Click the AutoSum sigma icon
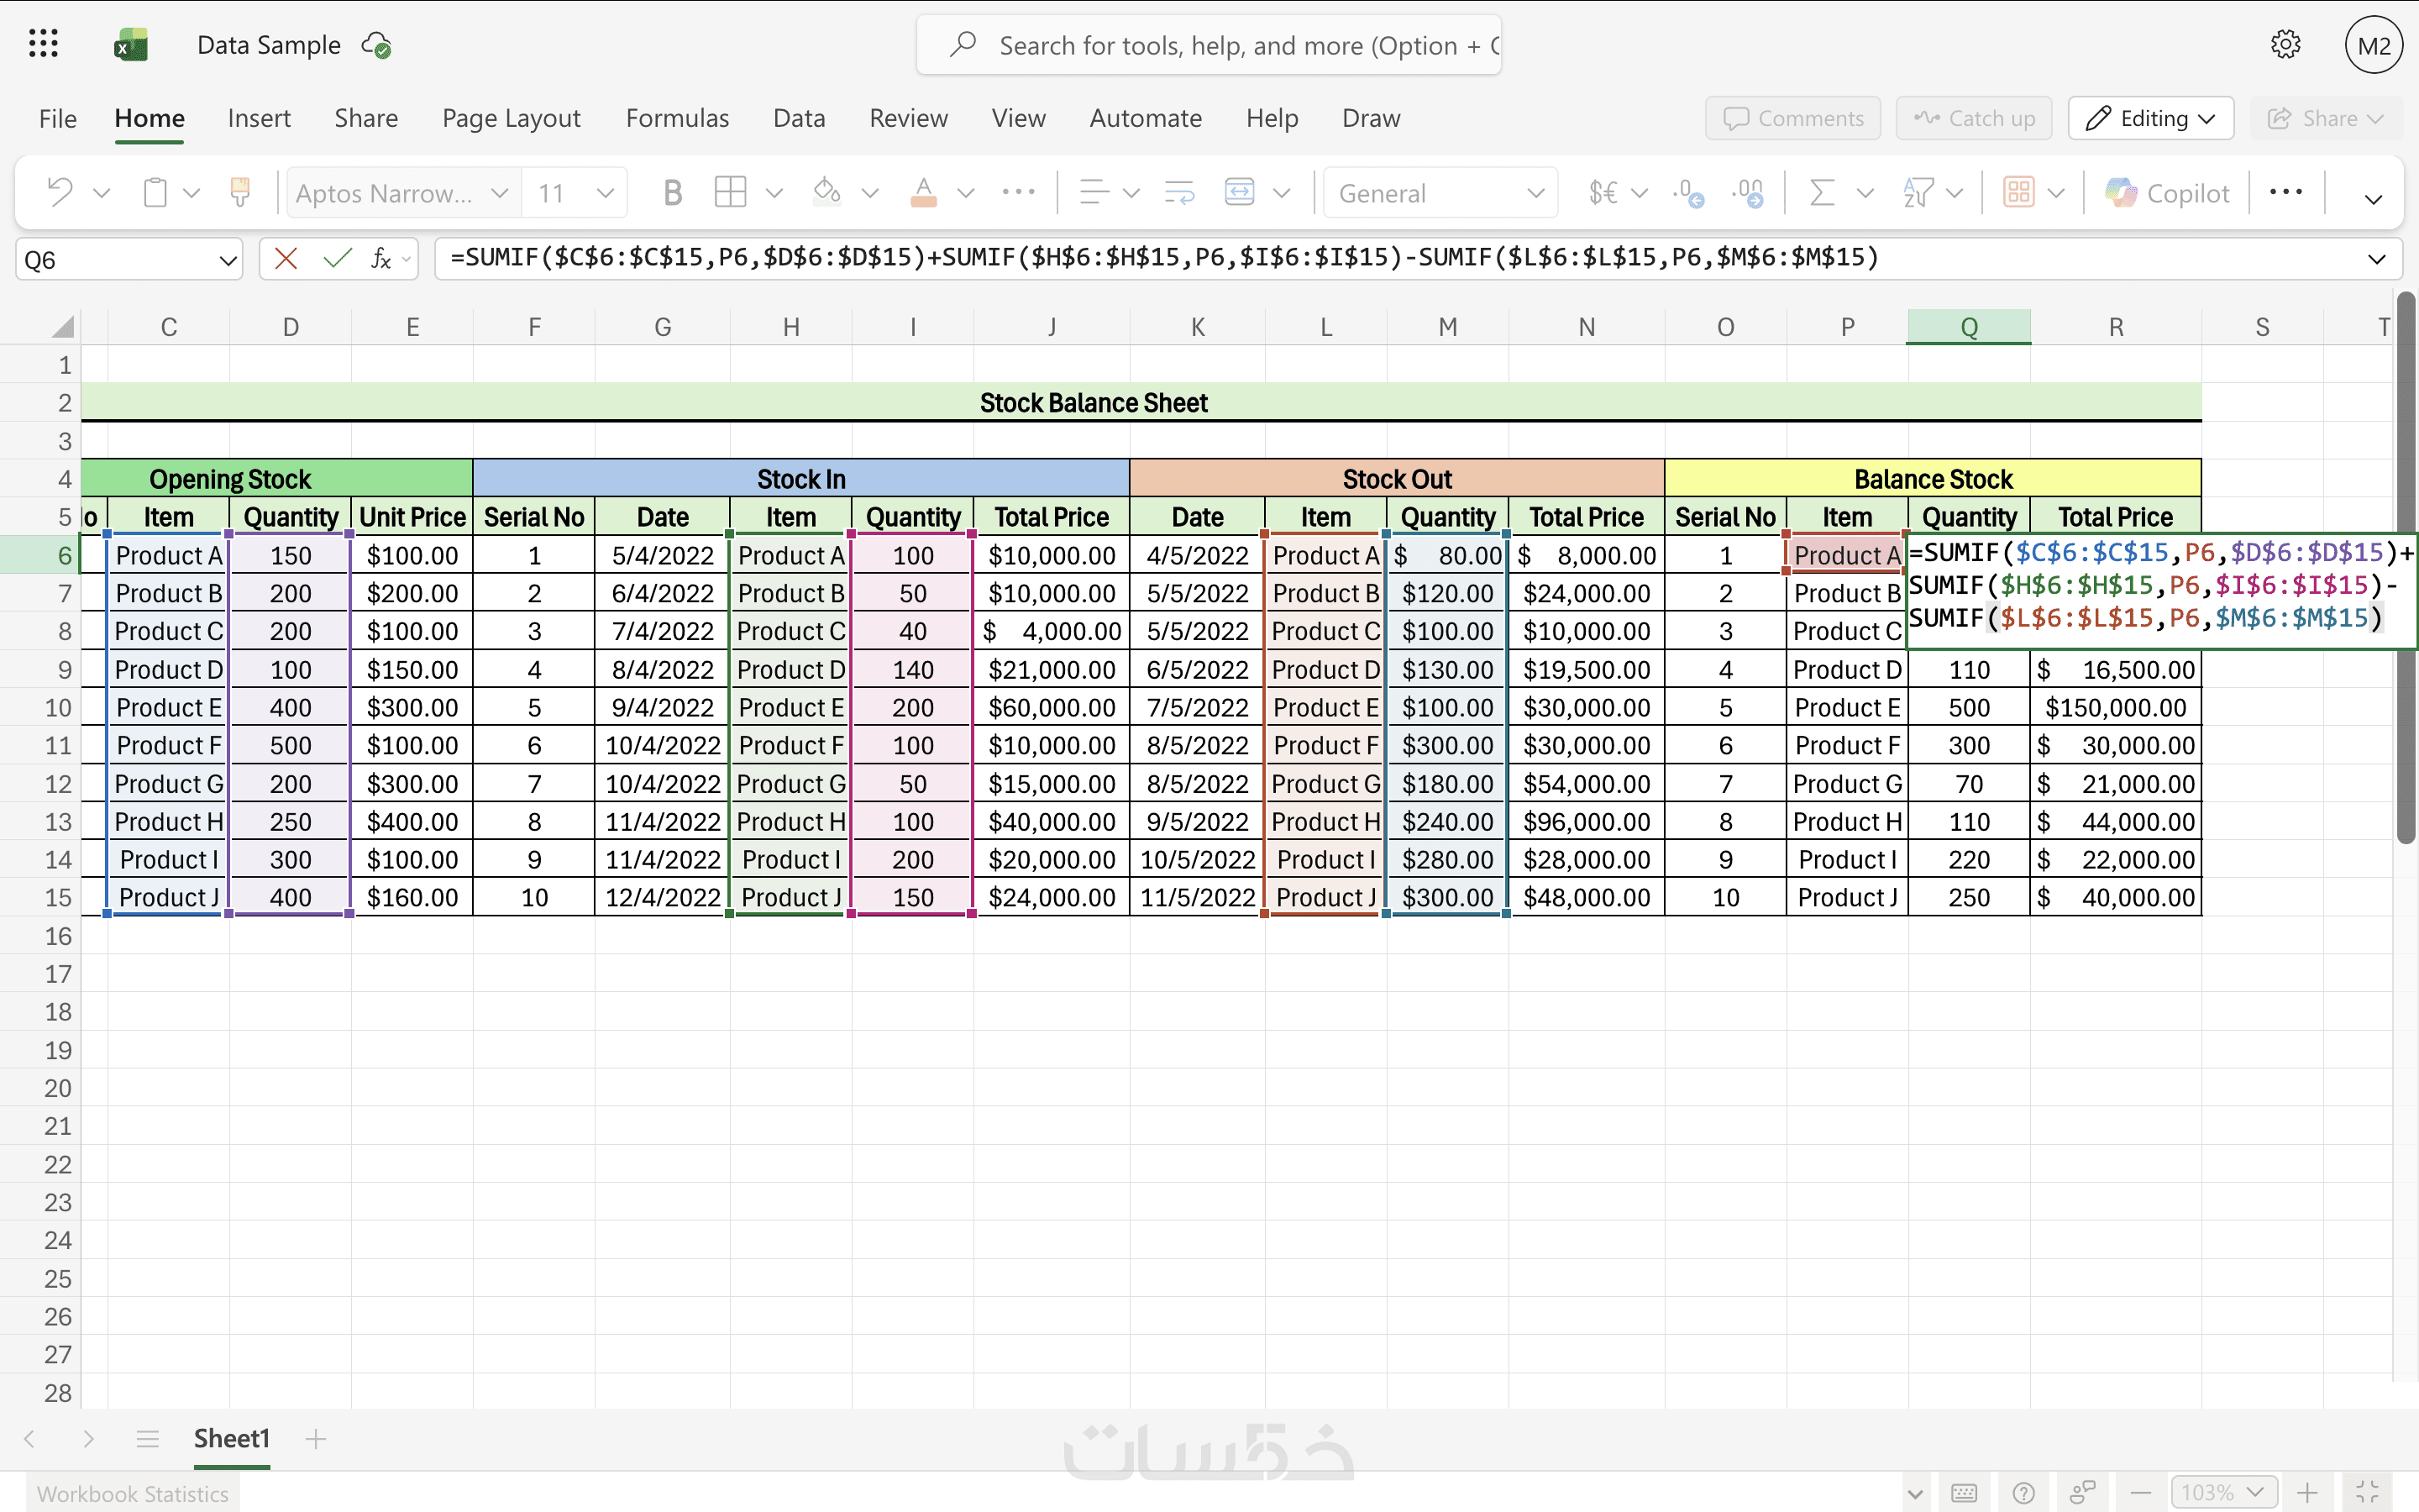Viewport: 2419px width, 1512px height. point(1821,192)
